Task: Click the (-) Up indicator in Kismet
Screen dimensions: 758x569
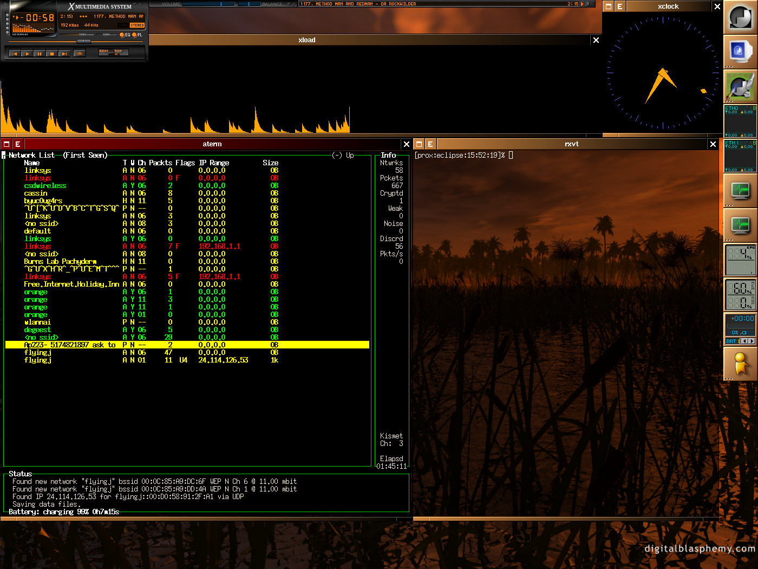Action: coord(343,156)
